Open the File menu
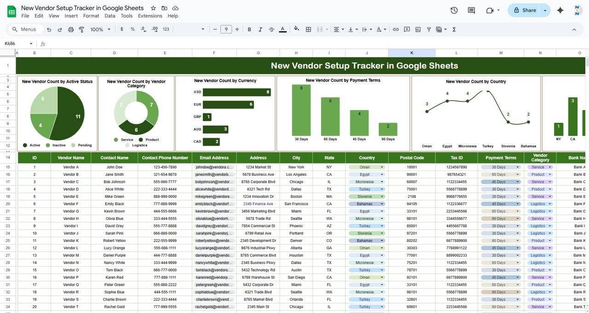589x313 pixels. pyautogui.click(x=25, y=16)
